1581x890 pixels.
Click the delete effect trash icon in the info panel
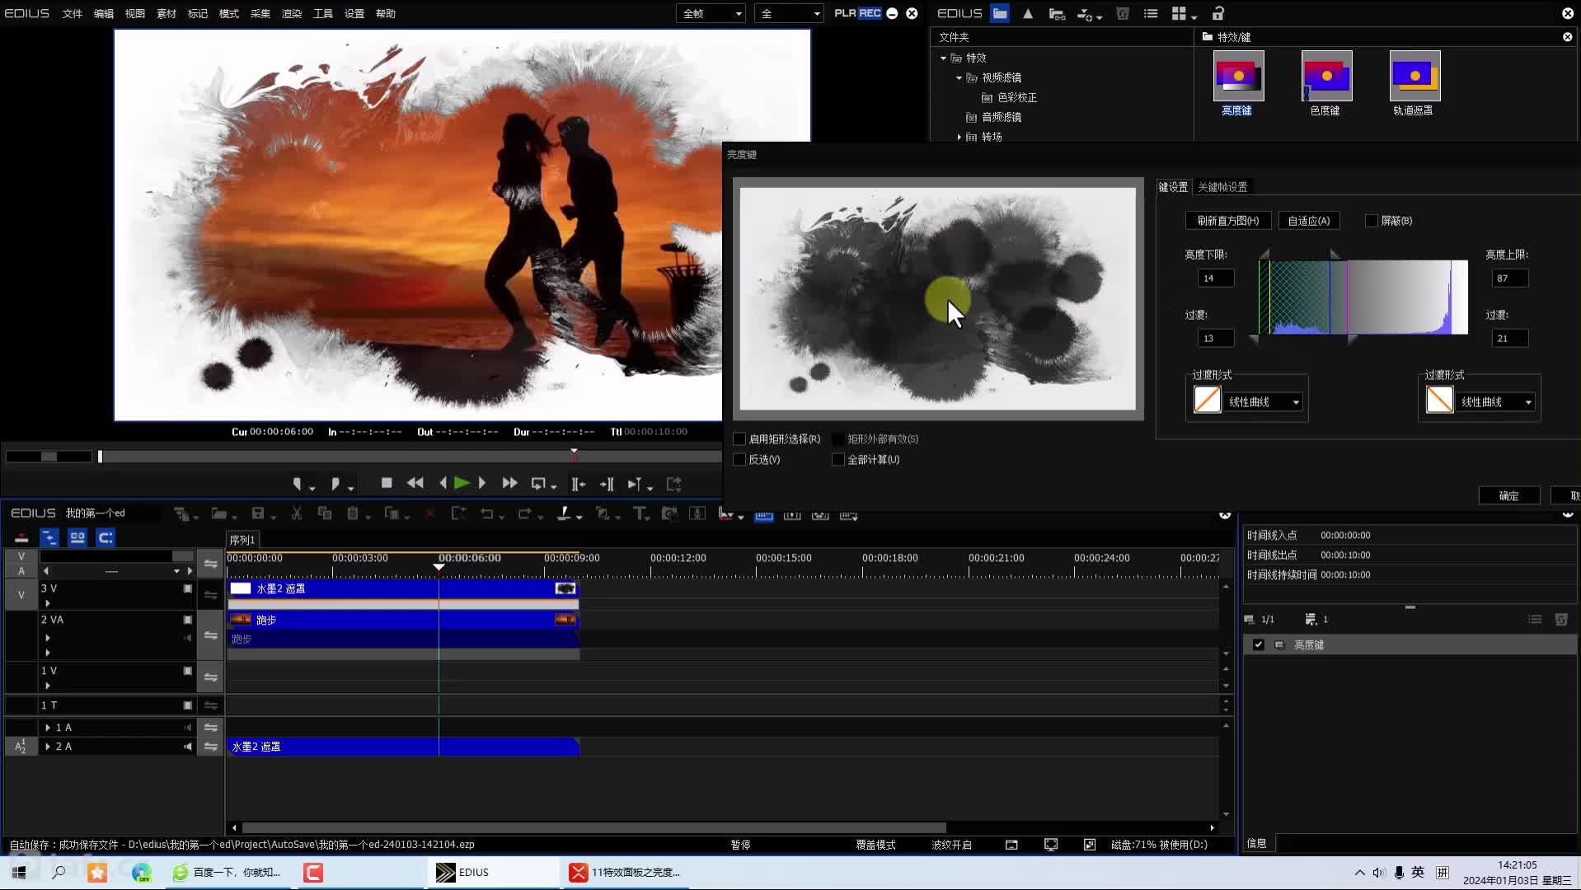[x=1561, y=619]
